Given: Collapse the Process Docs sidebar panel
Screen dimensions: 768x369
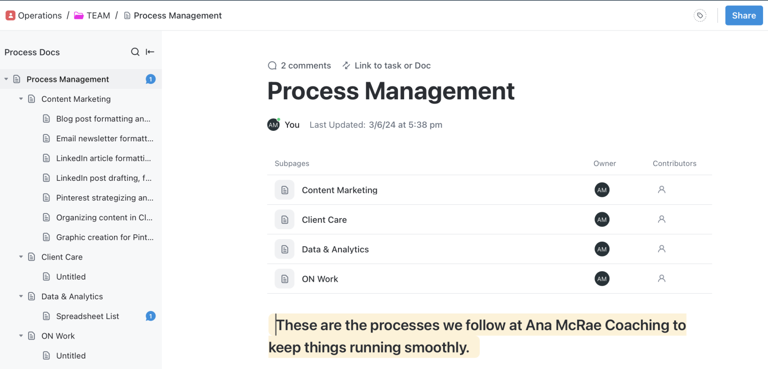Looking at the screenshot, I should click(x=150, y=51).
